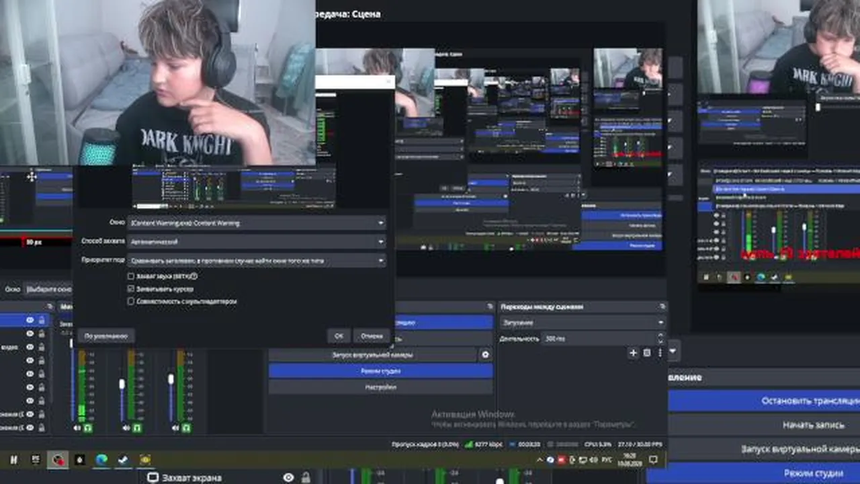The width and height of the screenshot is (860, 484).
Task: Click Запуск виртуальной камеры beside the gear icon
Action: click(373, 354)
